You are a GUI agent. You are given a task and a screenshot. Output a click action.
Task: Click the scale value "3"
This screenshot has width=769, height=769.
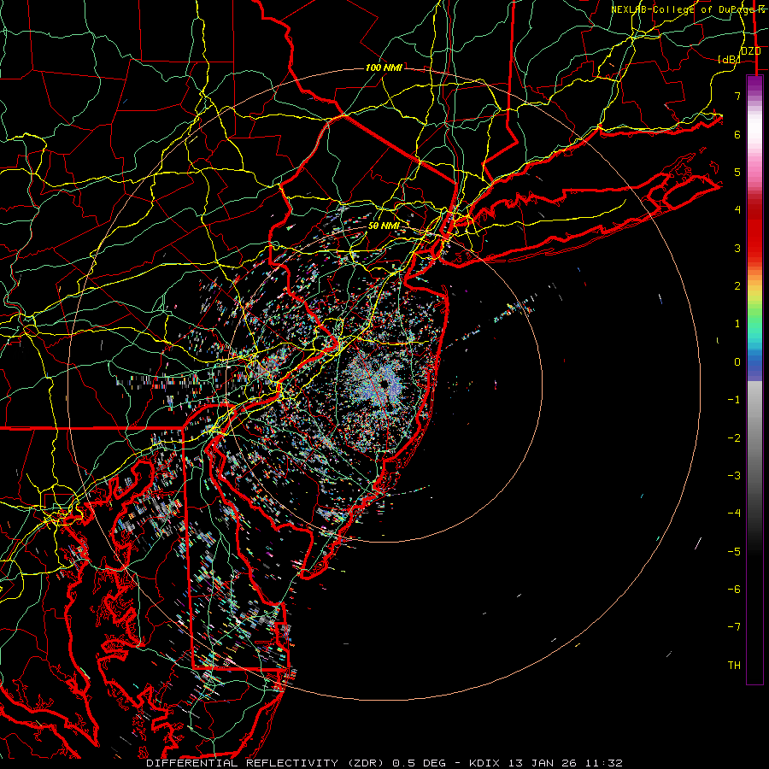tap(737, 248)
